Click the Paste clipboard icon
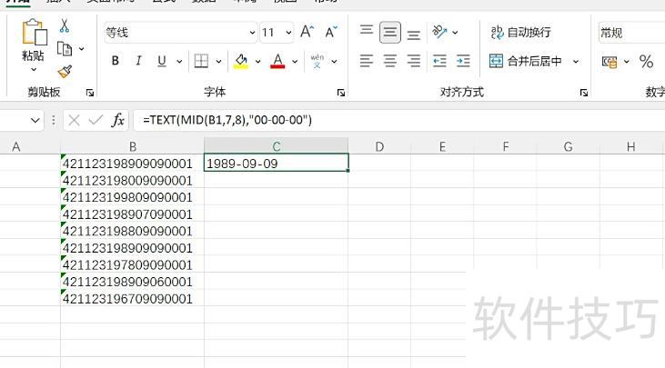Screen dimensions: 665x368 click(34, 32)
